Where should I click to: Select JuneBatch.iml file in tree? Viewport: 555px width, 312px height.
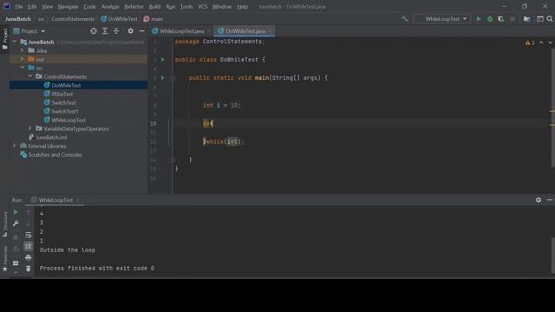tap(51, 138)
